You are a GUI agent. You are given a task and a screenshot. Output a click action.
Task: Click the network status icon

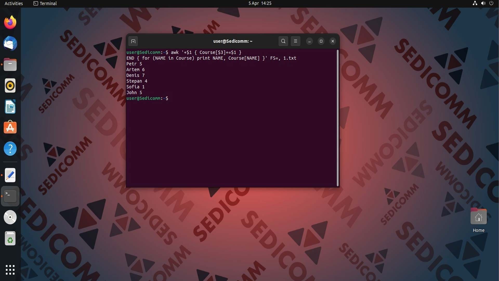[475, 3]
